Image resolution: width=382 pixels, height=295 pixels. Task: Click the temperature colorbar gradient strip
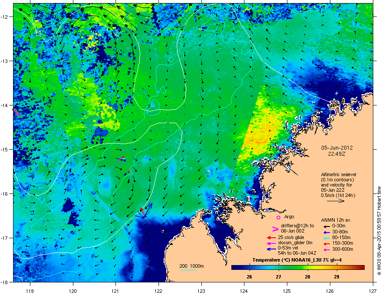298,267
